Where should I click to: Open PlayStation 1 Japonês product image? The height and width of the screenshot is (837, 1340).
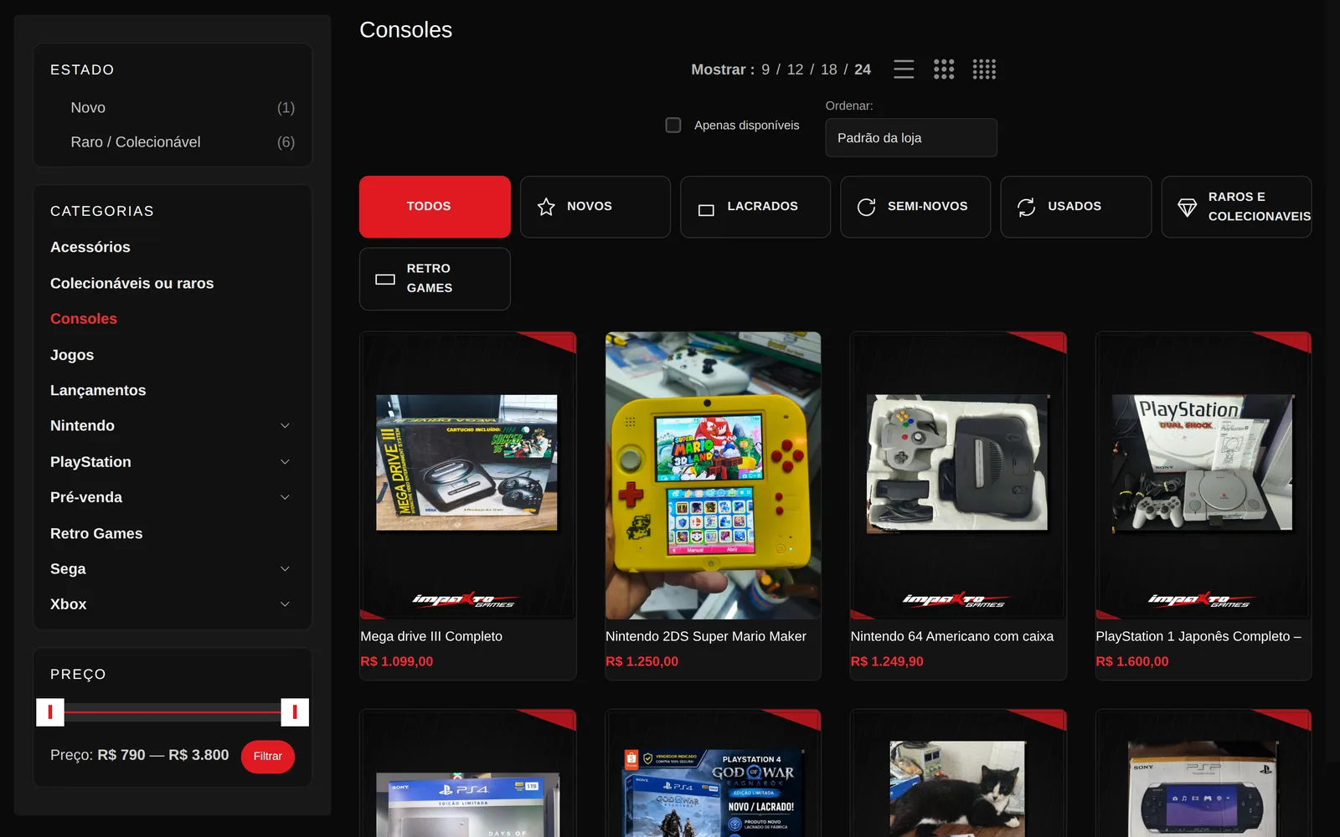pyautogui.click(x=1203, y=475)
